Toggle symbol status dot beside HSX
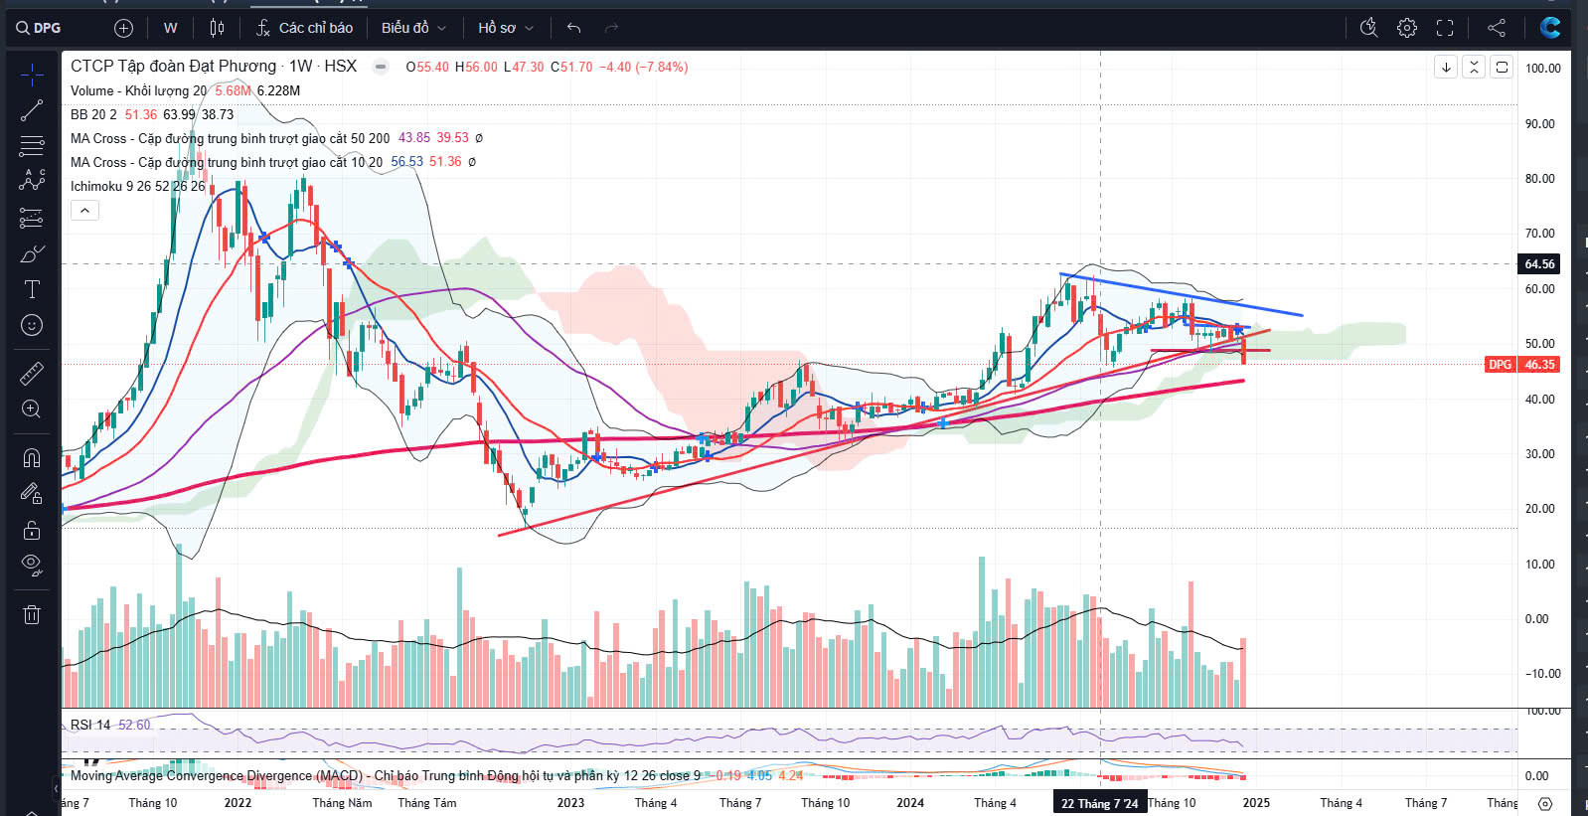Screen dimensions: 1588x816 pos(381,67)
